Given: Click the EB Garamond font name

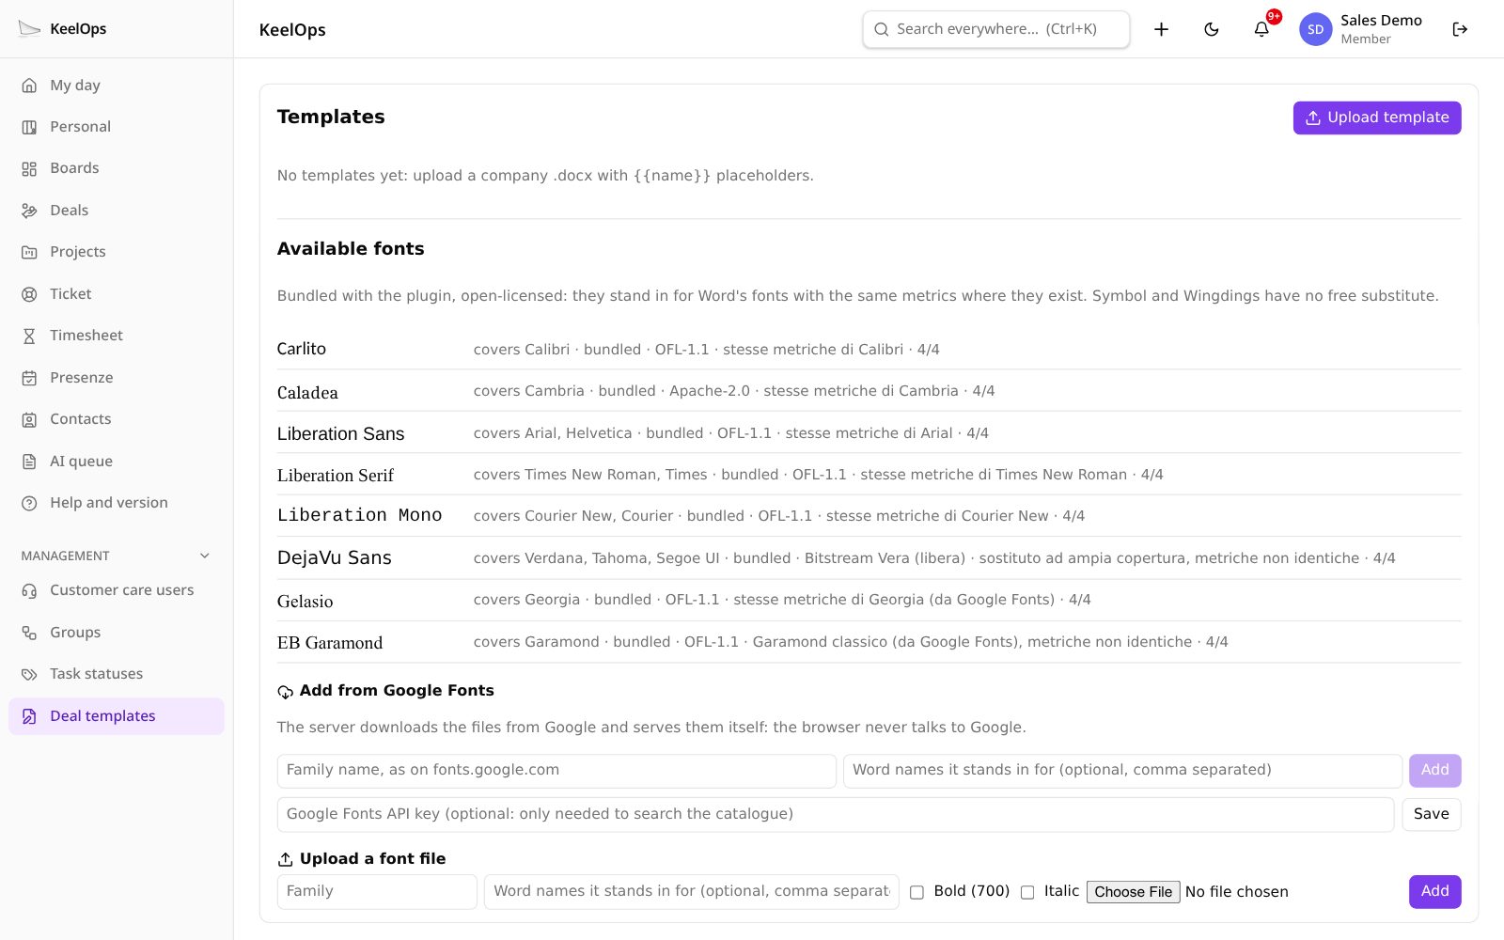Looking at the screenshot, I should tap(330, 643).
